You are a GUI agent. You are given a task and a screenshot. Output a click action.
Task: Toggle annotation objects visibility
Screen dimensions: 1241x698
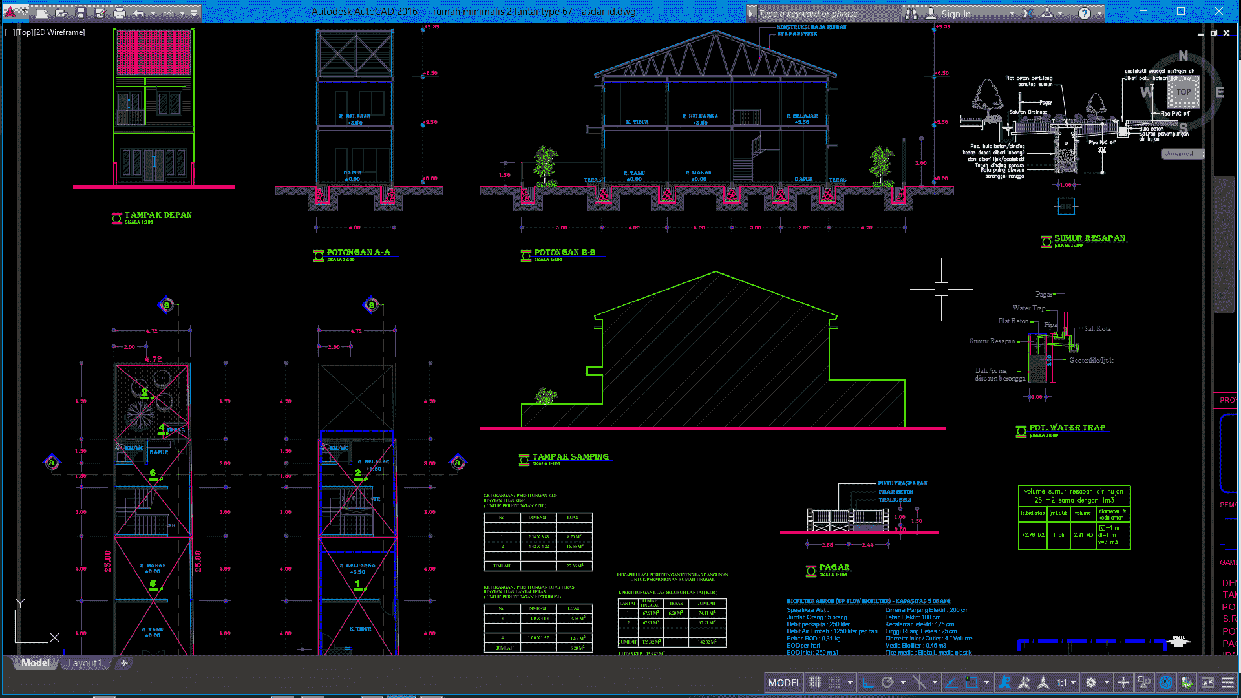1004,682
